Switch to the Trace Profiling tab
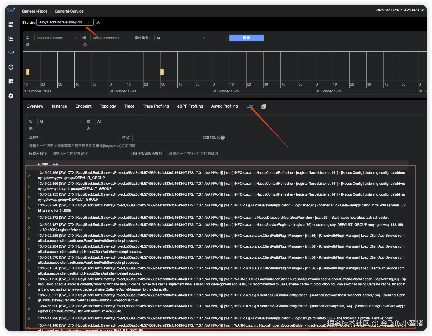Screen dimensions: 432x336 click(x=156, y=106)
